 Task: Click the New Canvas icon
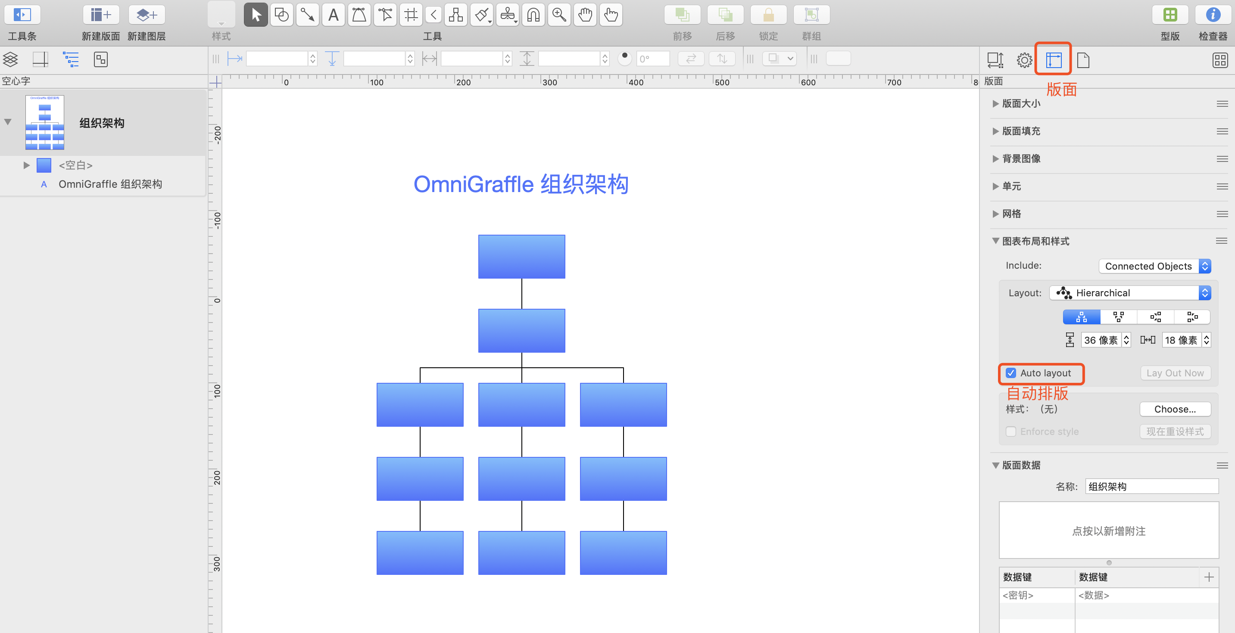101,15
